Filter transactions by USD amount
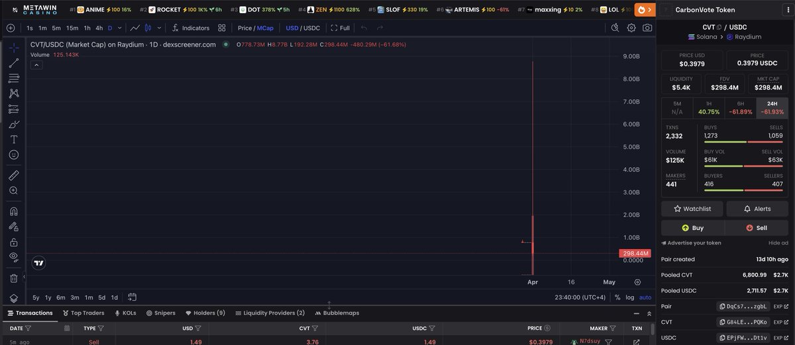This screenshot has height=345, width=795. coord(198,328)
